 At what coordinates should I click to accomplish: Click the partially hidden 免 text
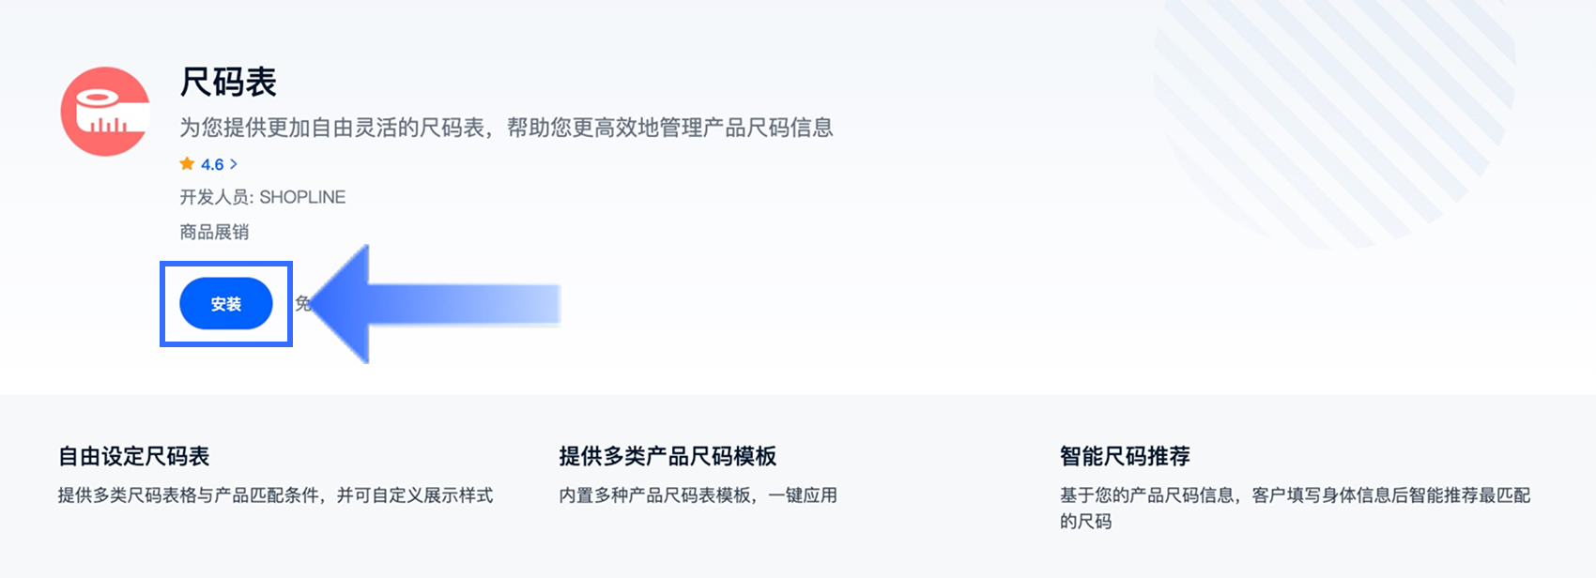point(301,303)
